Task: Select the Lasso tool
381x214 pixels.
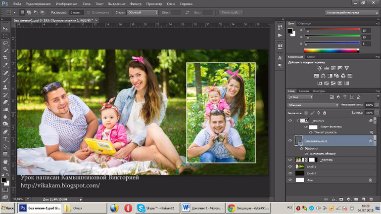Action: coord(5,43)
